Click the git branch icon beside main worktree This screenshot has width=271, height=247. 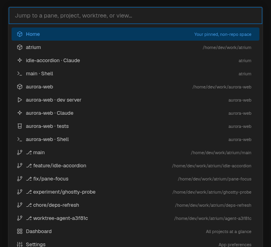pos(20,152)
